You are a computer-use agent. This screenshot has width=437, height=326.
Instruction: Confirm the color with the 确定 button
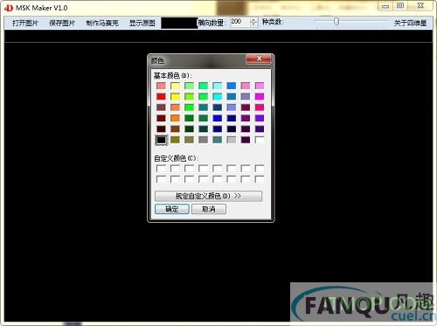(172, 209)
